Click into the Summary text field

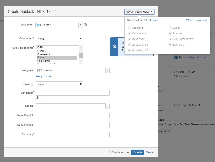(73, 134)
